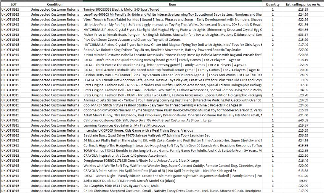Click the £12.99 price cell
The width and height of the screenshot is (324, 193).
[303, 151]
